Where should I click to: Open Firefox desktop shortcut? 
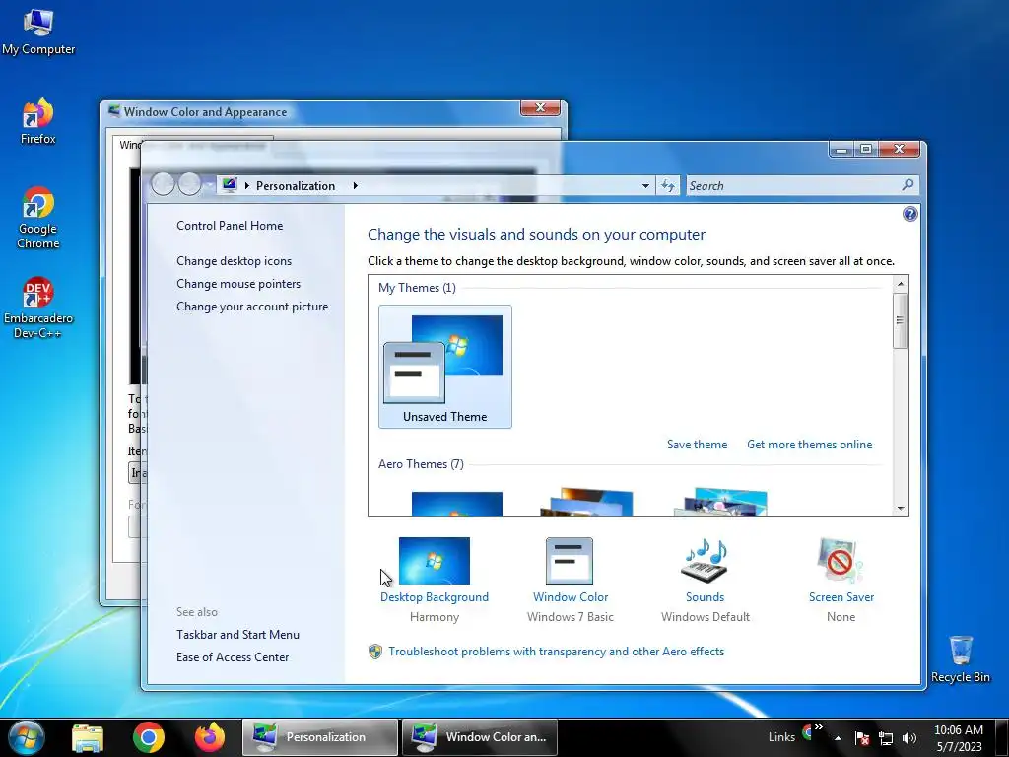38,121
